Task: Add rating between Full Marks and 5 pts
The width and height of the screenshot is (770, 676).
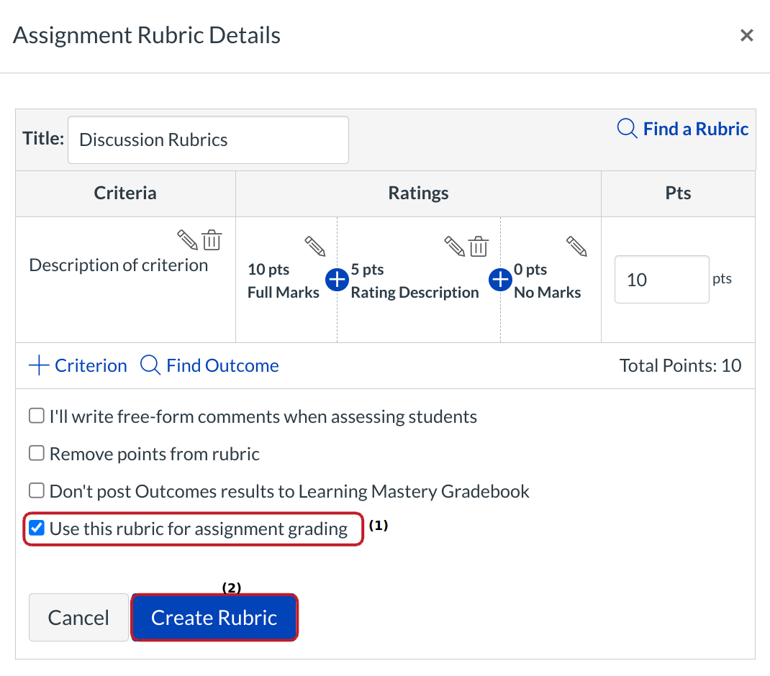Action: pyautogui.click(x=337, y=279)
